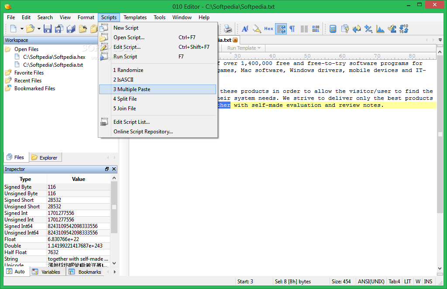Toggle the Word Wrap button

281,29
